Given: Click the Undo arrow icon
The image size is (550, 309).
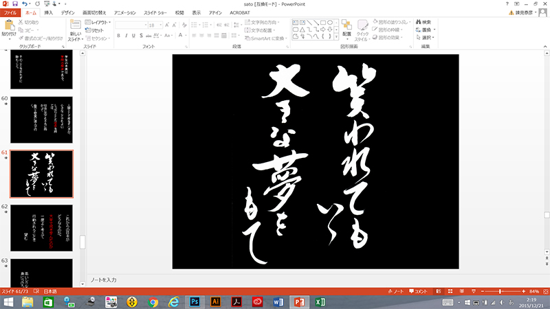Looking at the screenshot, I should 24,4.
